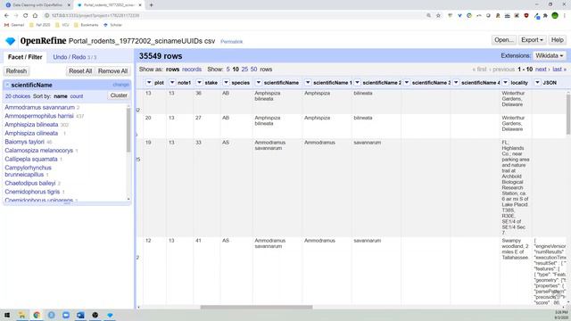The height and width of the screenshot is (321, 571).
Task: Open OpenRefine diamond taskbar icon
Action: coord(110,315)
